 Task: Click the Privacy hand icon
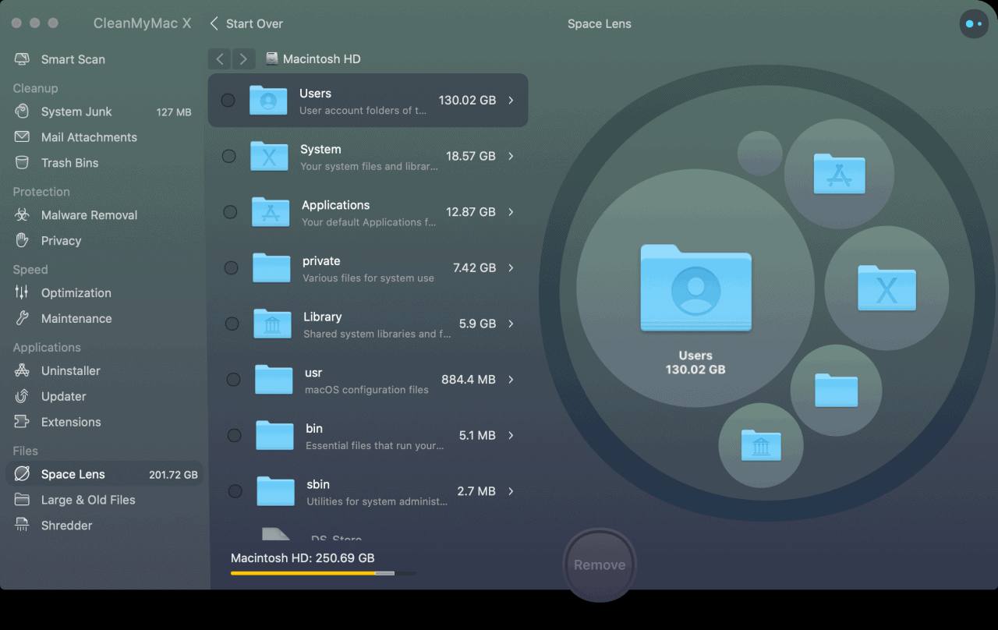[22, 241]
